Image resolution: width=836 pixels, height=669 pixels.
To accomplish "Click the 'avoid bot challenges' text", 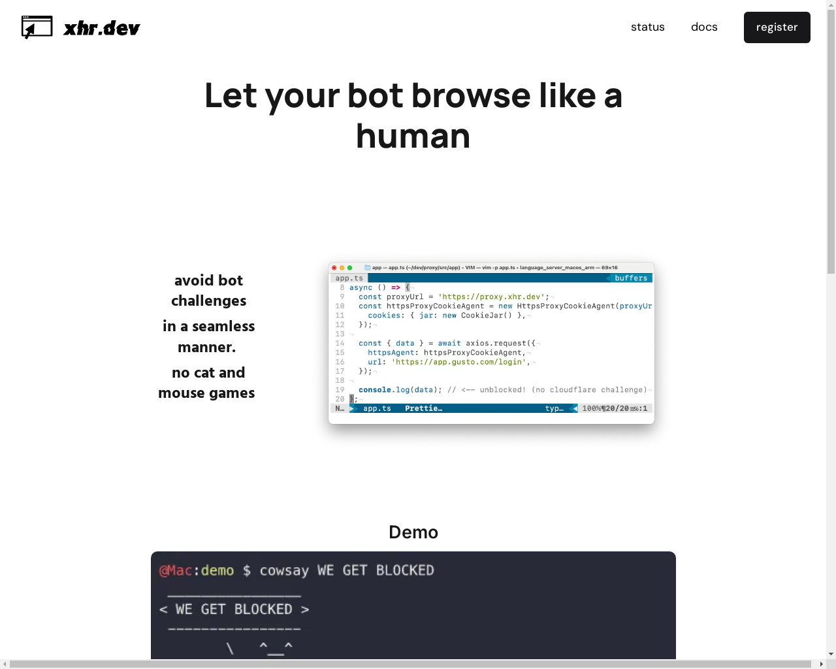I will point(209,290).
